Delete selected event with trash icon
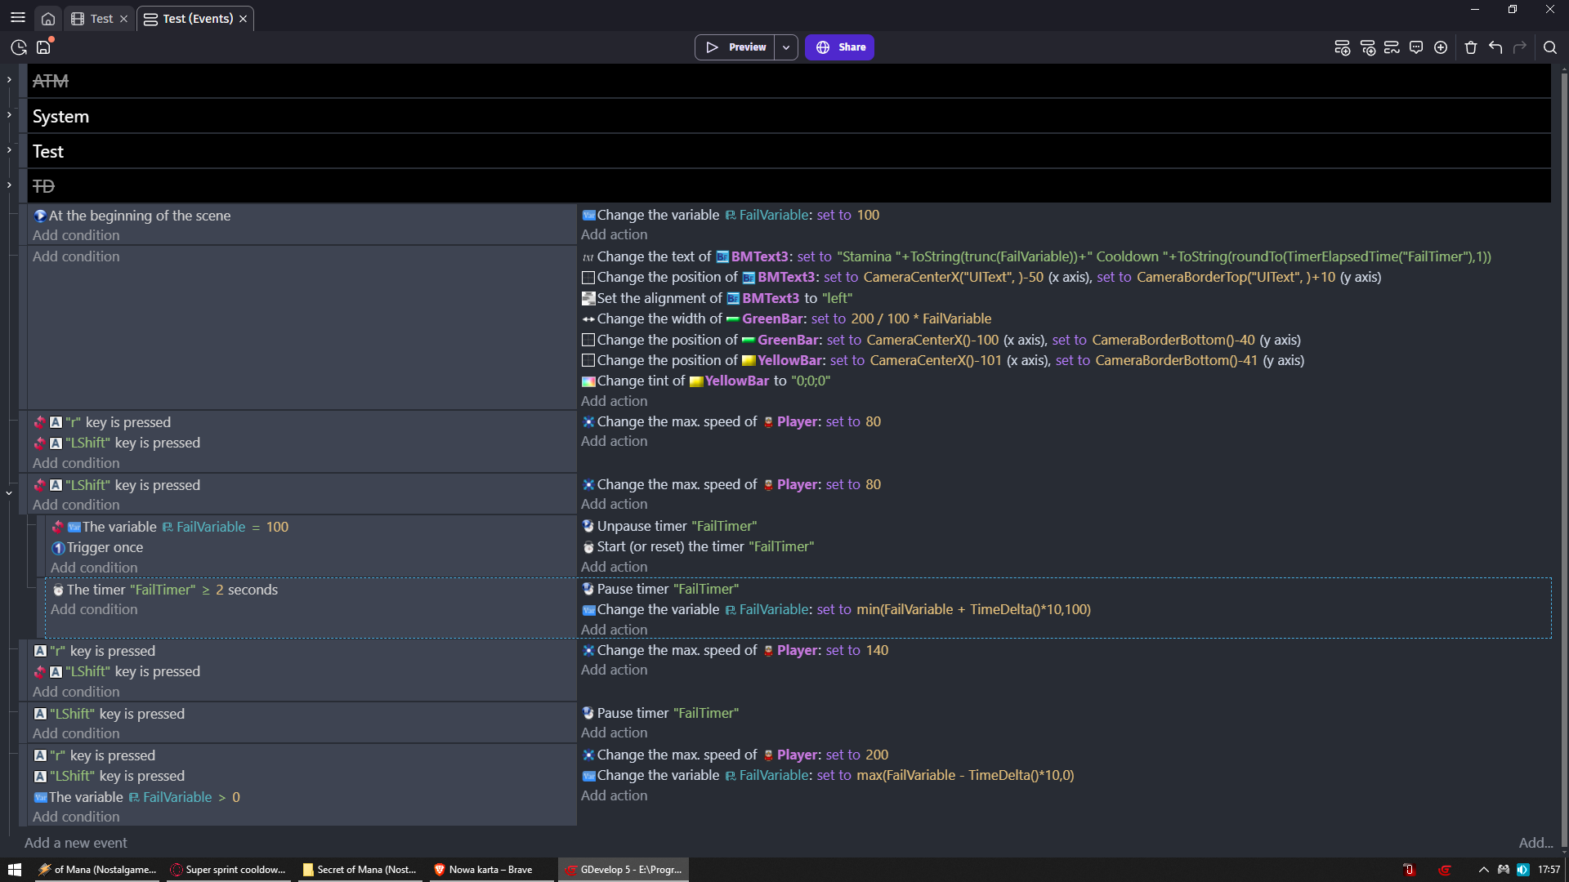Image resolution: width=1569 pixels, height=882 pixels. click(x=1471, y=47)
